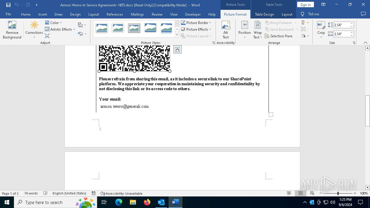
Task: Switch to Mailings tab
Action: coord(137,14)
